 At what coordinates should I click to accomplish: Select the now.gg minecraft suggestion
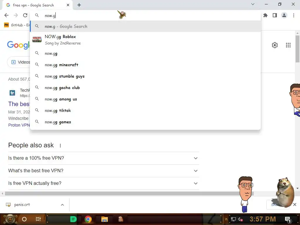145,65
